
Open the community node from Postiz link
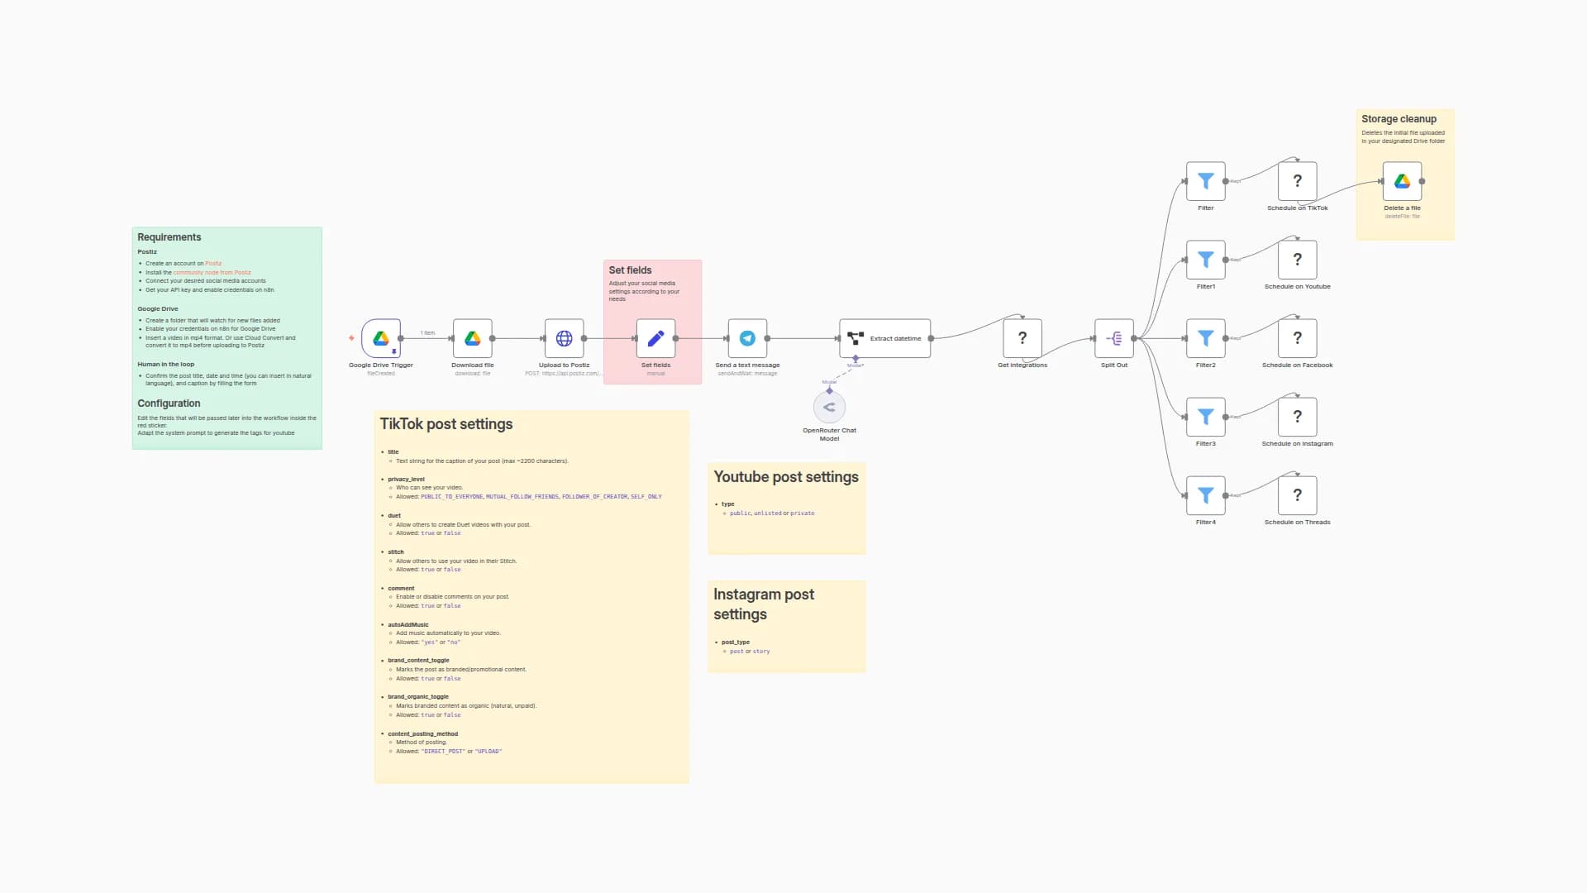click(x=212, y=273)
